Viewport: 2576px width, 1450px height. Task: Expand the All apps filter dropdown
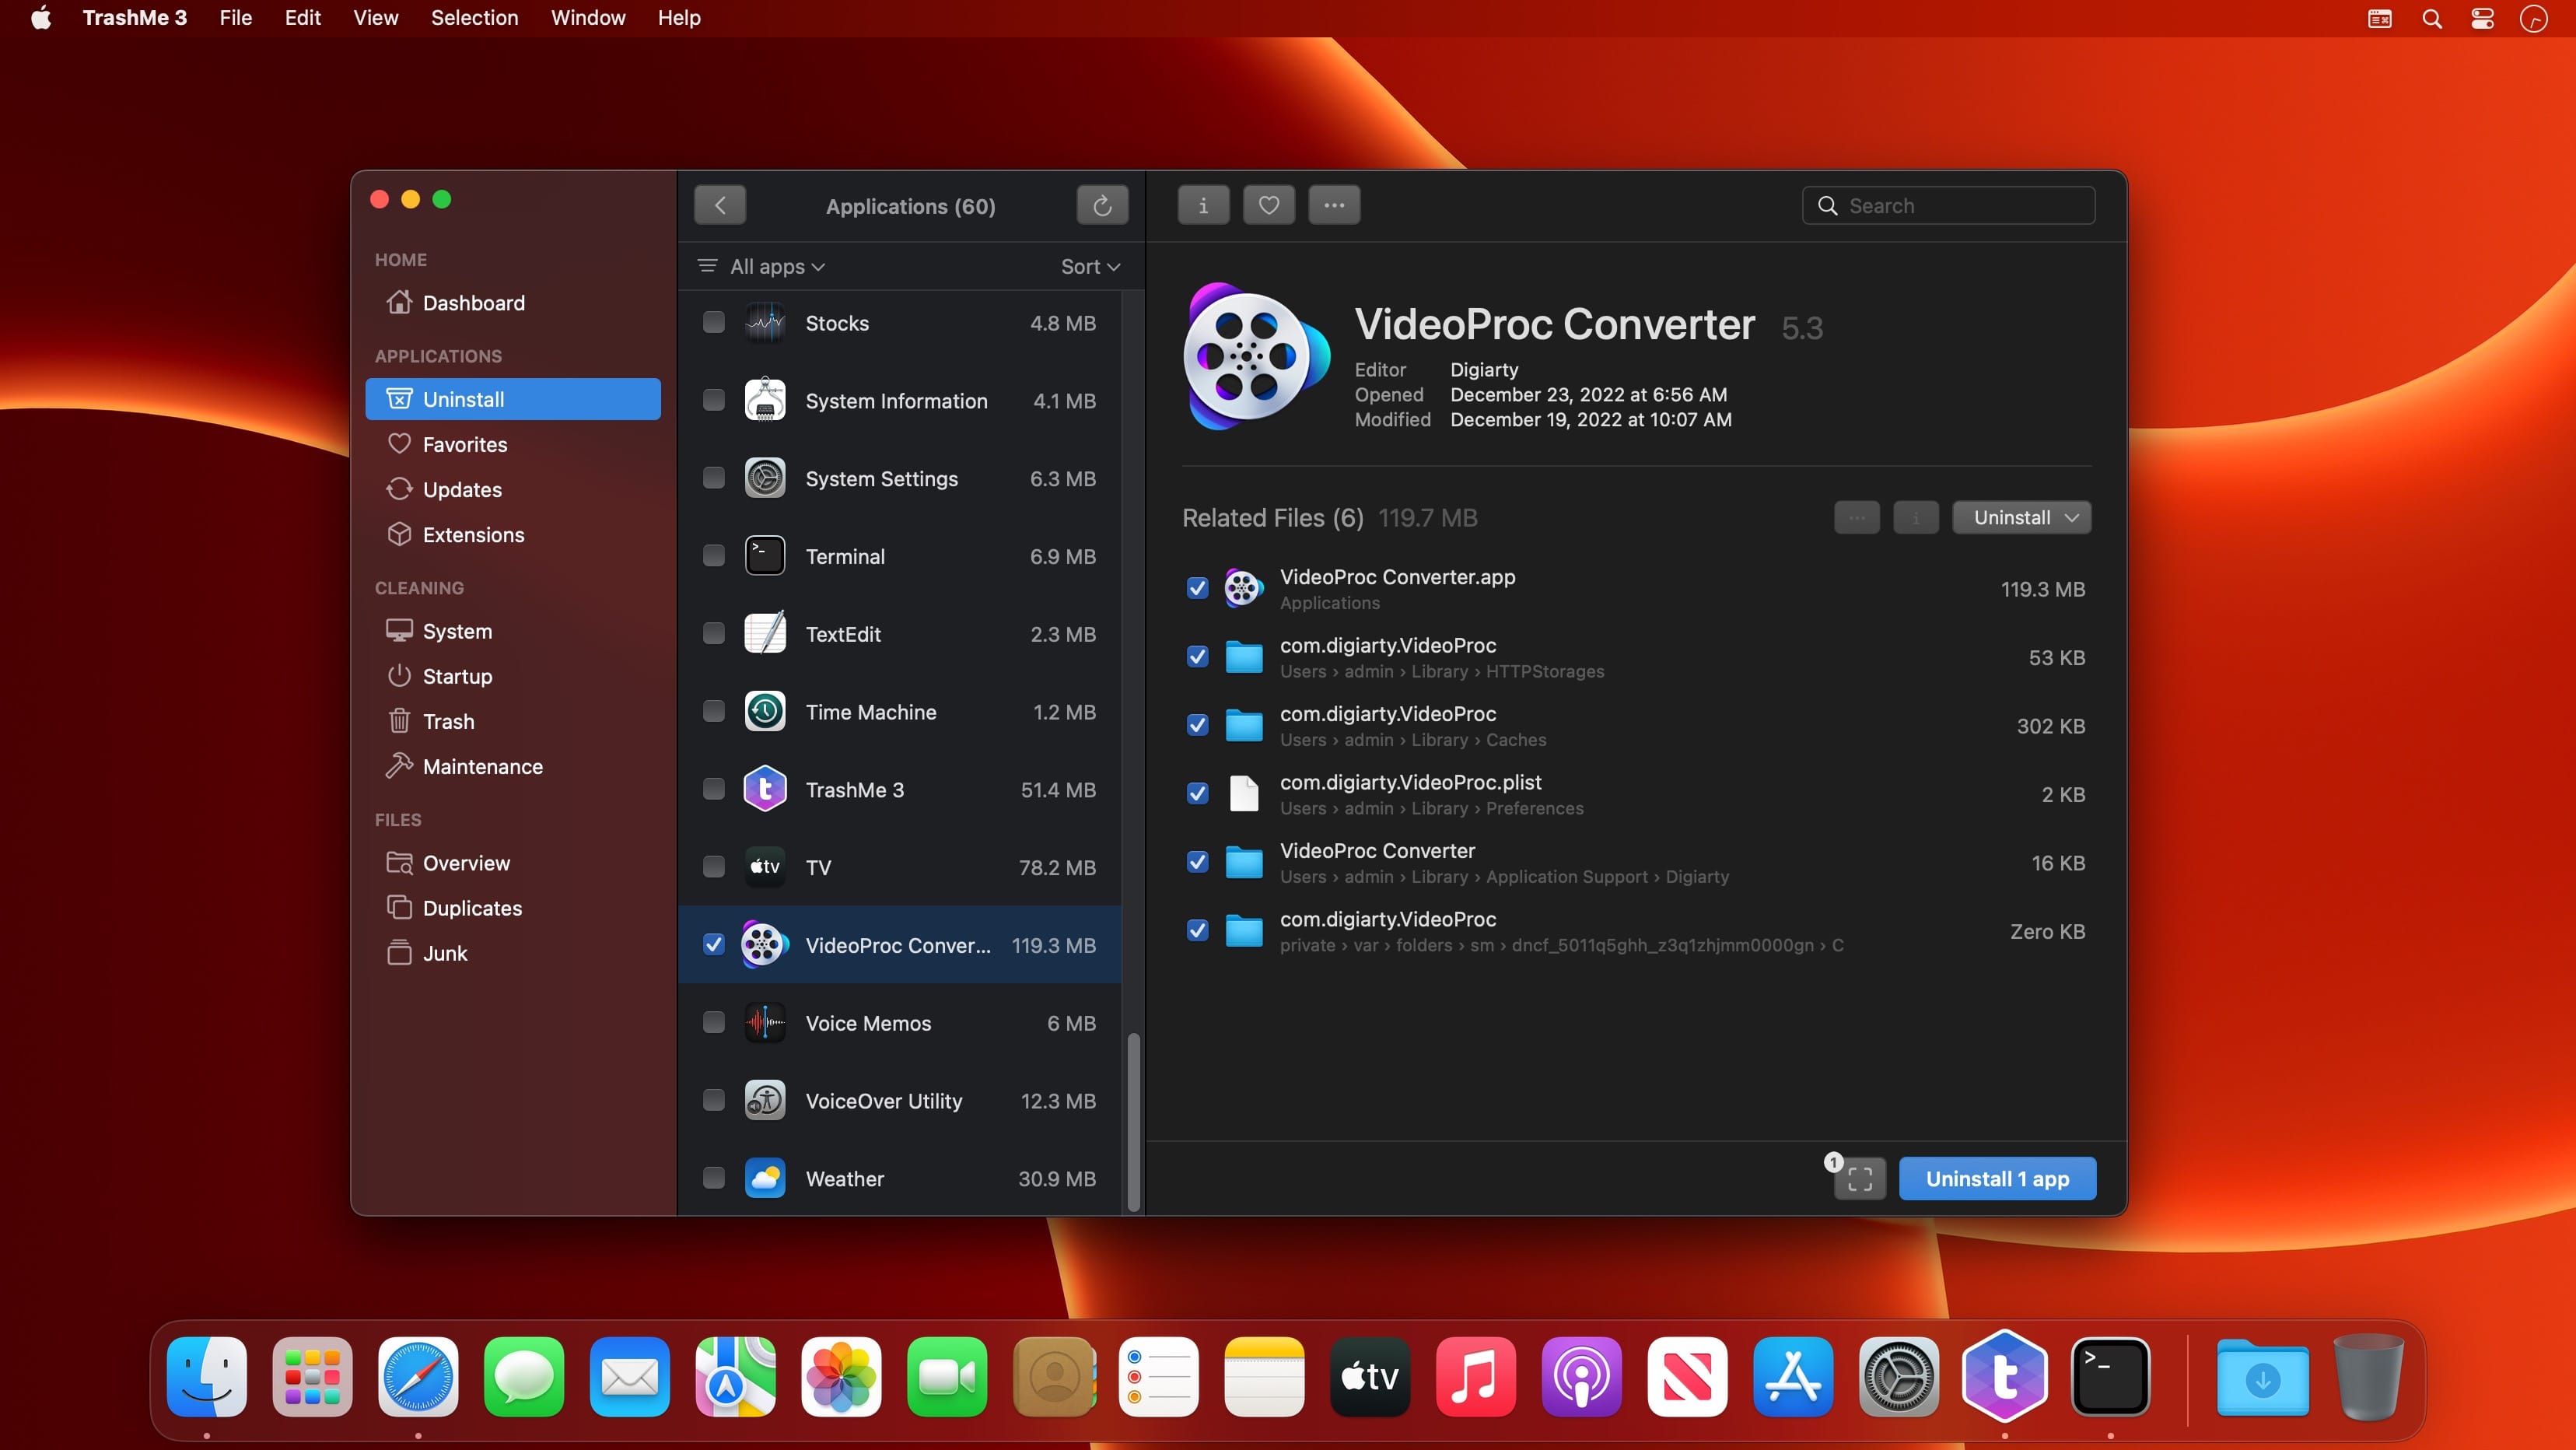tap(776, 267)
